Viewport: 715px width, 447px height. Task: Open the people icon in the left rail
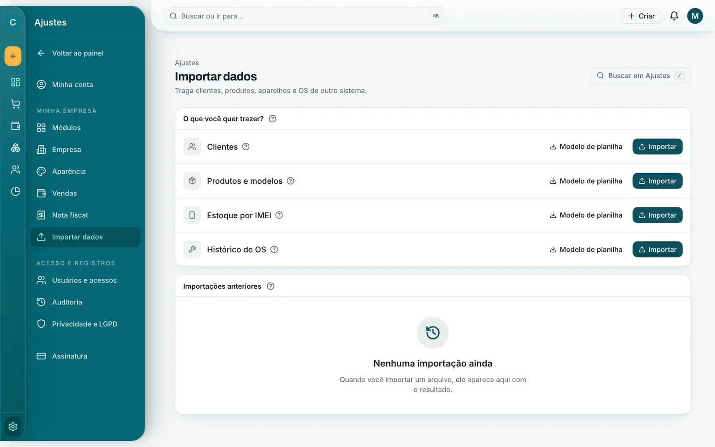point(16,169)
